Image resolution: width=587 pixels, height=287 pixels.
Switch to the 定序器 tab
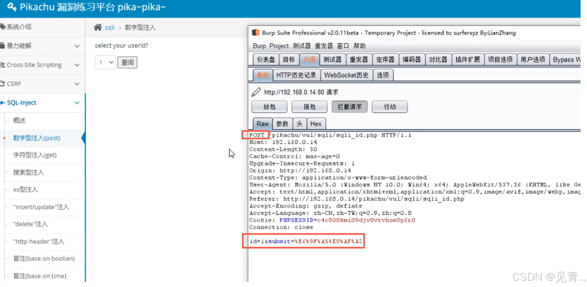[385, 59]
